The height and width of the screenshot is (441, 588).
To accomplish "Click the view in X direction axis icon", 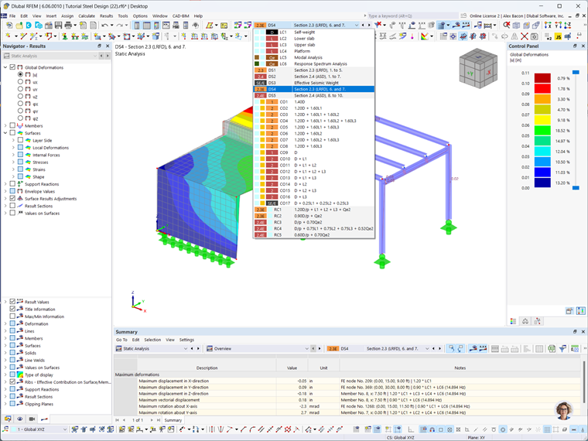I will pyautogui.click(x=548, y=25).
